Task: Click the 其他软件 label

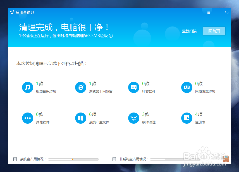Action: [x=43, y=122]
